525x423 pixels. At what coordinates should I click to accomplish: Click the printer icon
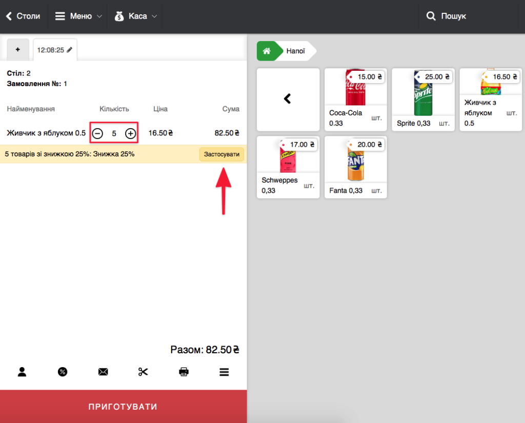click(x=184, y=372)
